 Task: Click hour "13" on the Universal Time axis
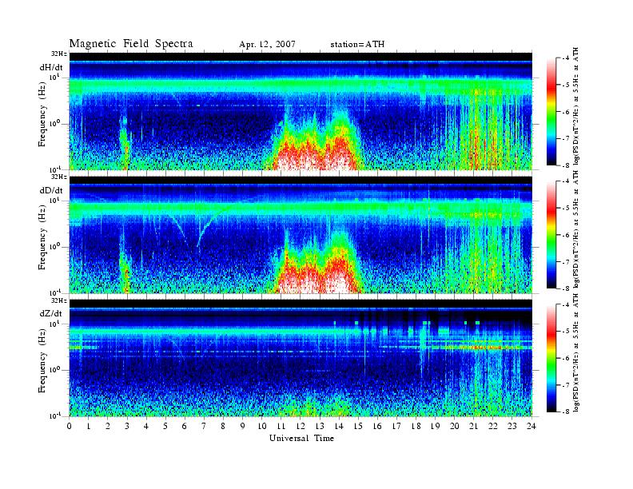[320, 426]
